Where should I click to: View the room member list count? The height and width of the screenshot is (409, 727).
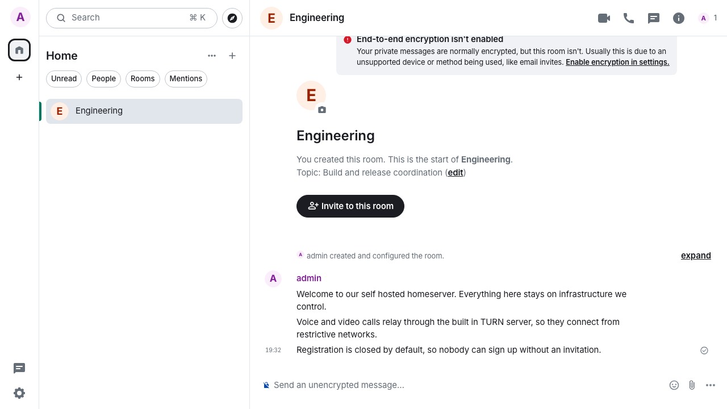[708, 18]
